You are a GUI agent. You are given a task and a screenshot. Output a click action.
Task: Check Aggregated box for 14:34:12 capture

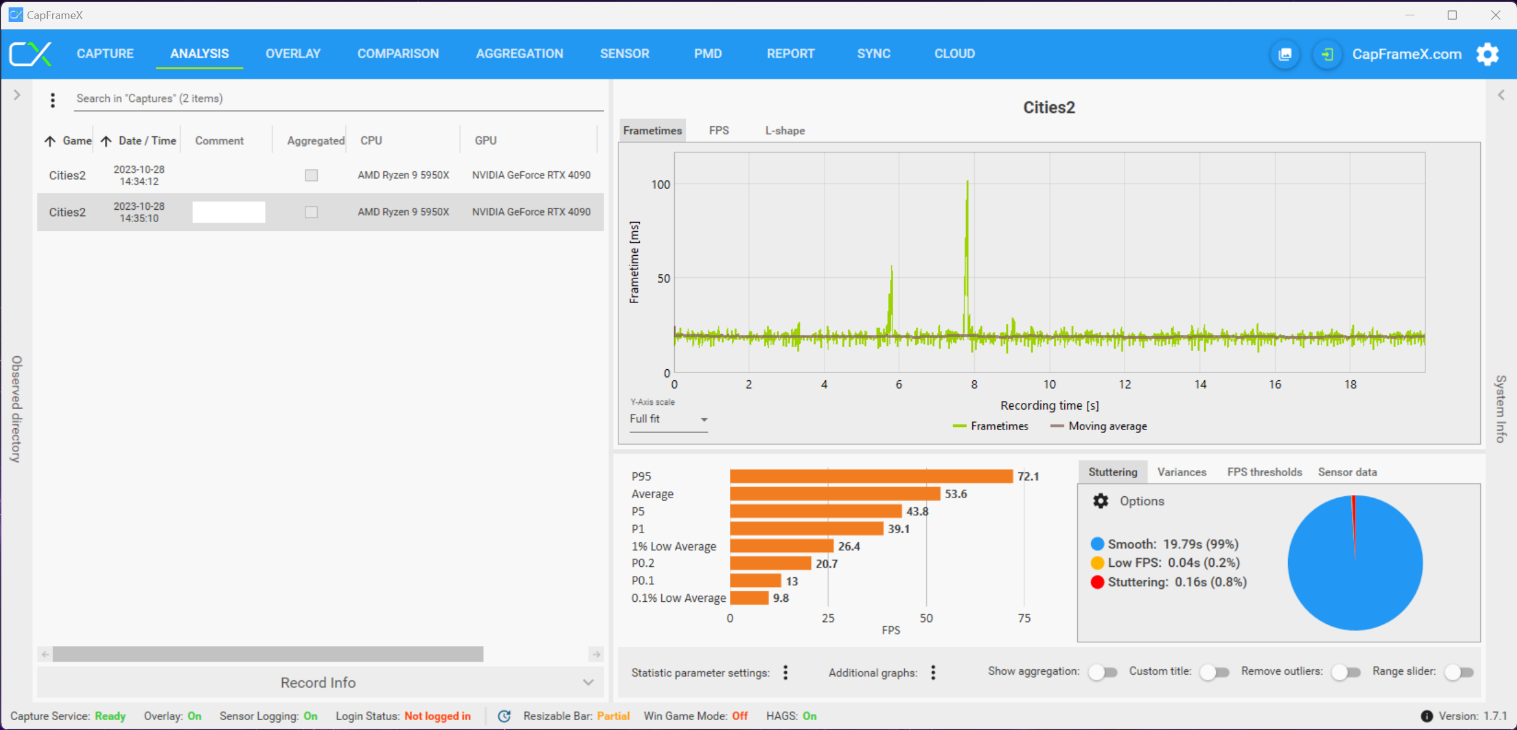311,175
